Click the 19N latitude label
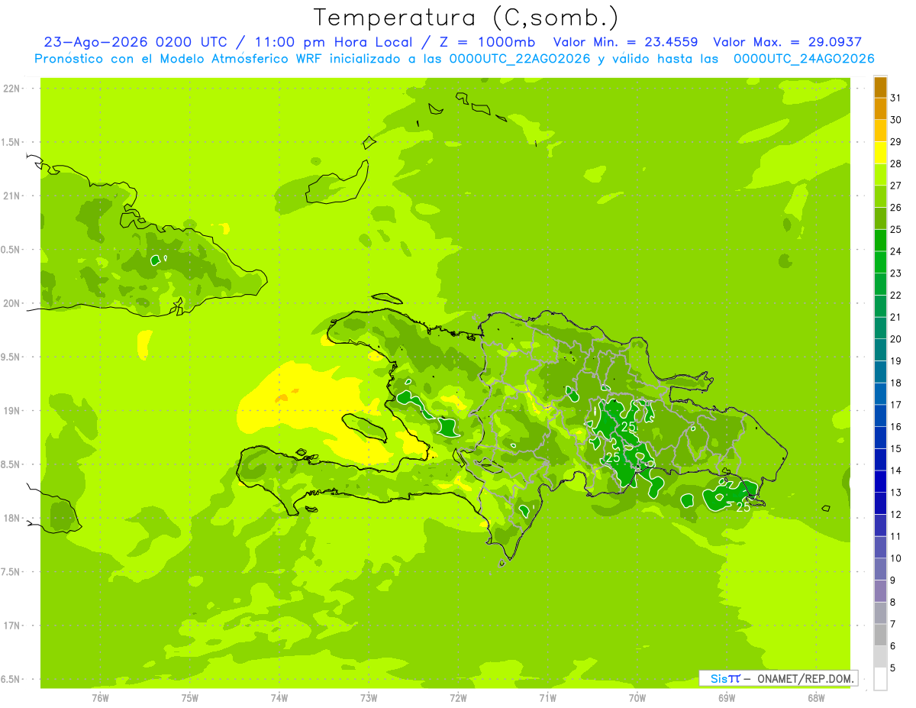Screen dimensions: 916x708 (x=12, y=411)
